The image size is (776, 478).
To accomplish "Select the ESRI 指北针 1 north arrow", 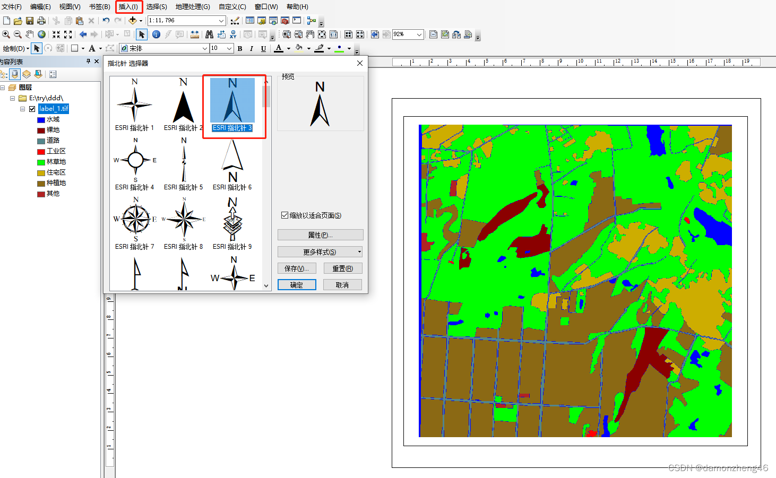I will 134,105.
